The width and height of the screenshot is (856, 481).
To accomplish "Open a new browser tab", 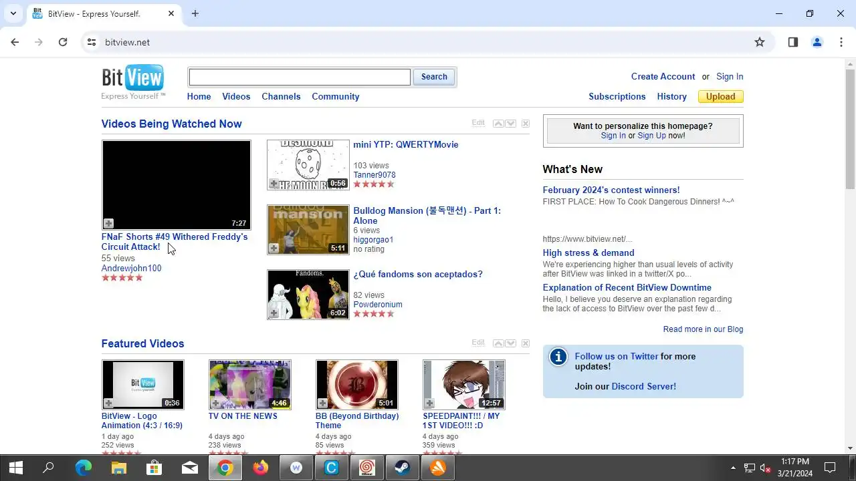I will coord(195,13).
